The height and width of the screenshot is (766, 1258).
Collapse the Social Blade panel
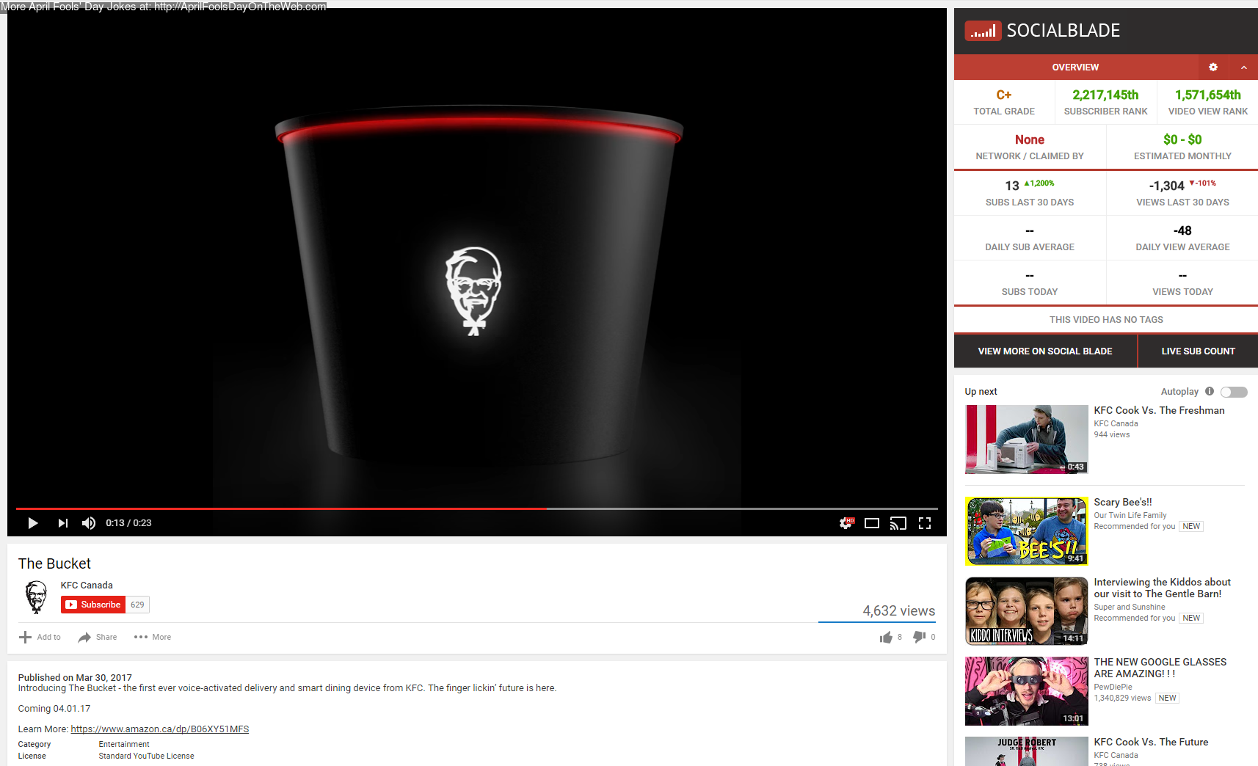tap(1244, 68)
